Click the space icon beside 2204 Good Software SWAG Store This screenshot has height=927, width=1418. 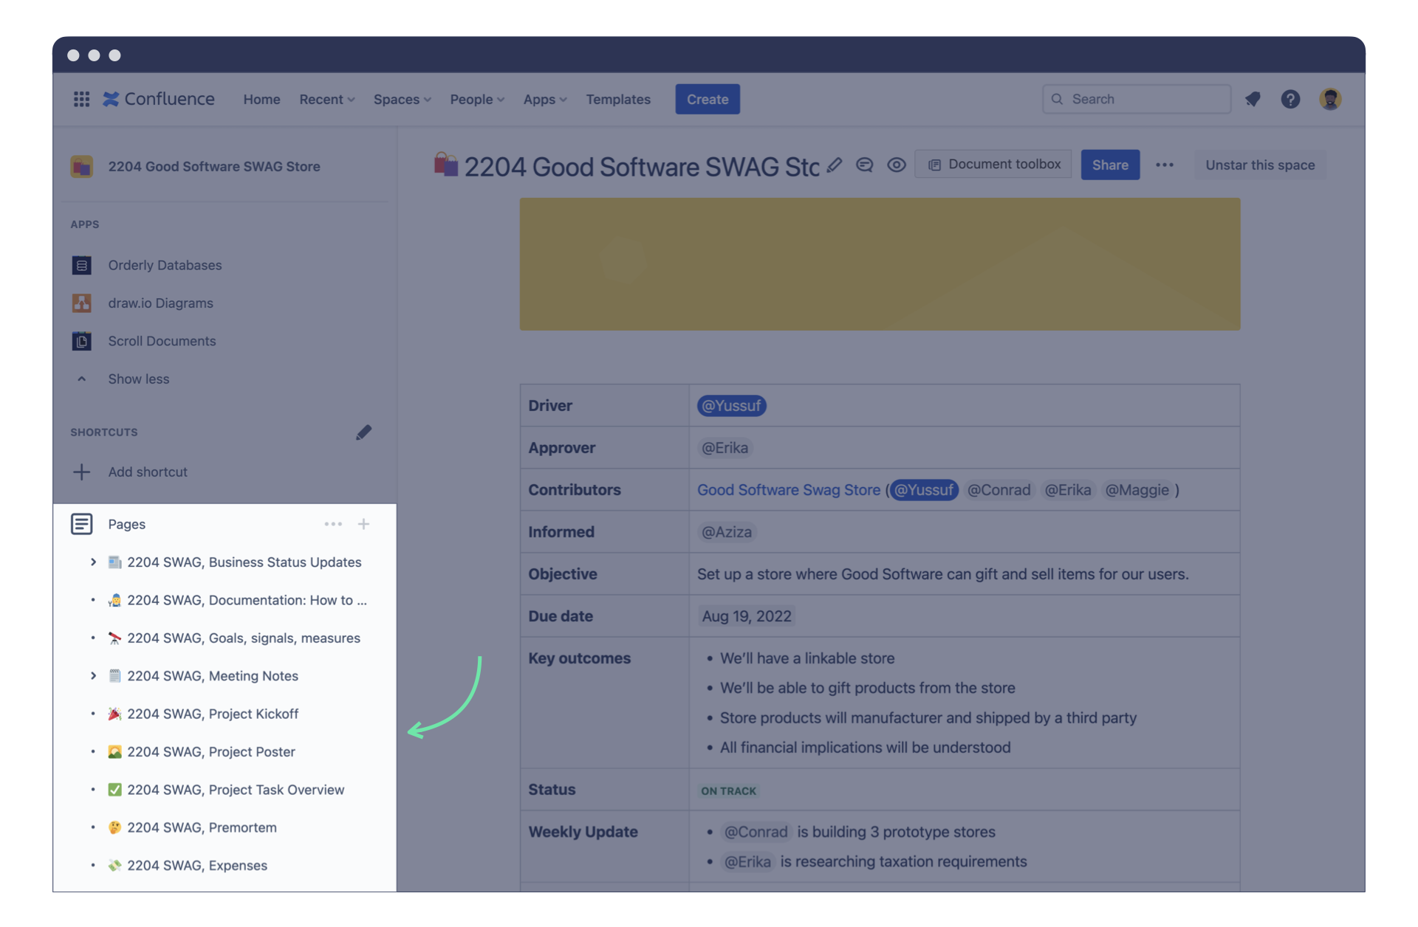pos(81,166)
